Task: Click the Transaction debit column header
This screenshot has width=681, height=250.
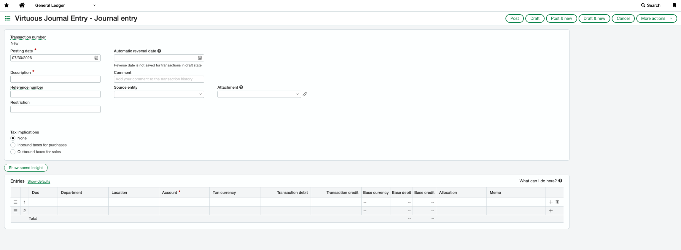Action: pyautogui.click(x=285, y=193)
